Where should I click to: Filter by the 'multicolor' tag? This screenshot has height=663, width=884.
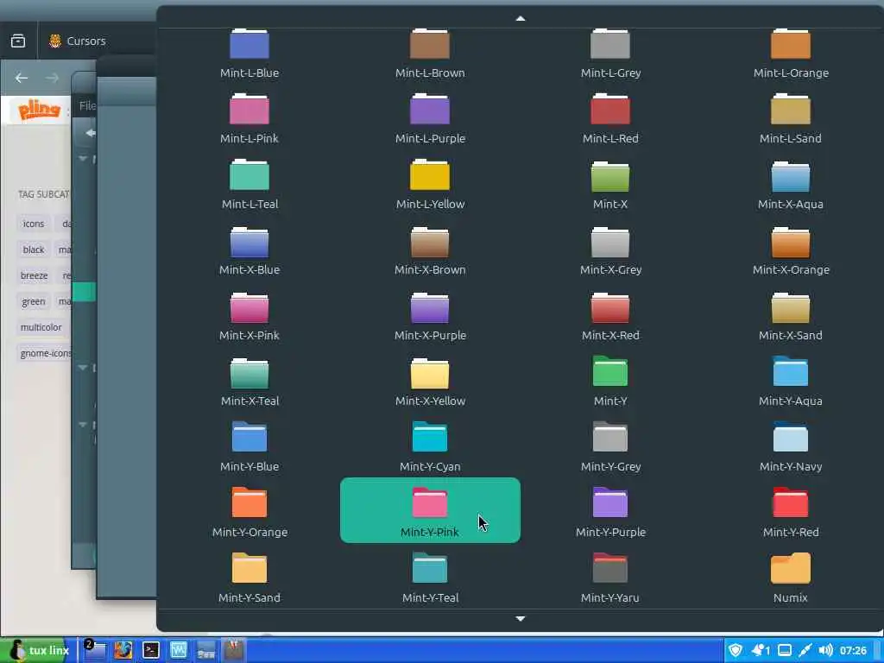click(x=41, y=327)
